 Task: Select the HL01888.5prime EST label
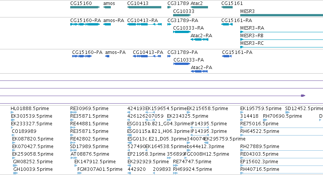click(30, 109)
